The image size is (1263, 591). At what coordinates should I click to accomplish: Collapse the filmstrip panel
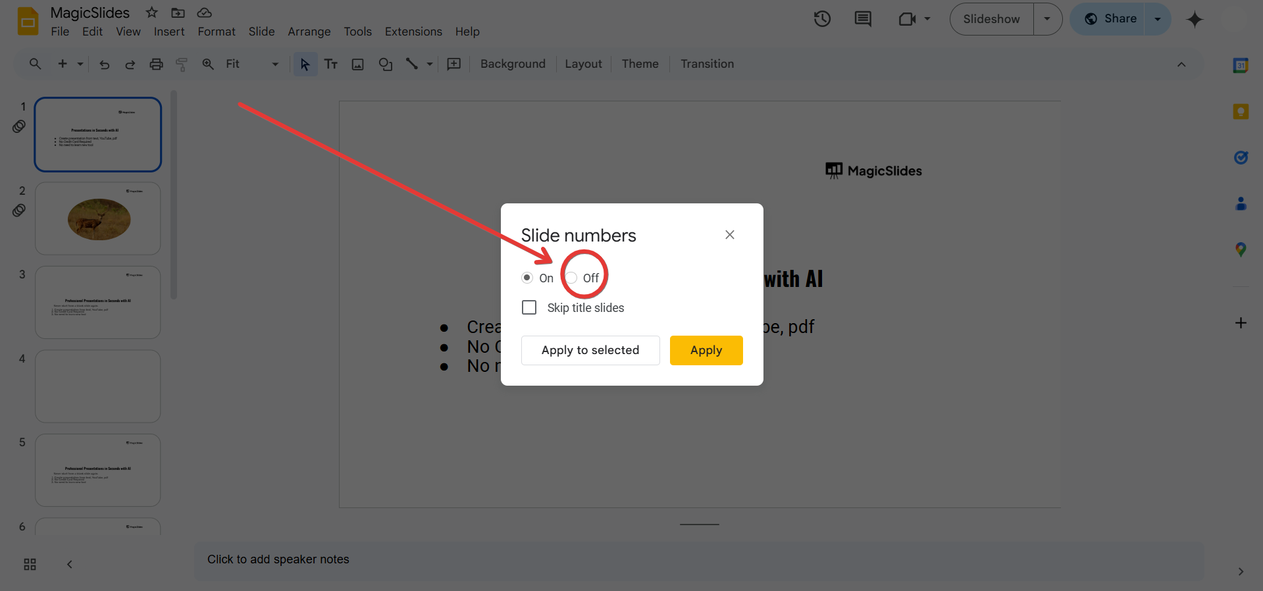click(70, 564)
